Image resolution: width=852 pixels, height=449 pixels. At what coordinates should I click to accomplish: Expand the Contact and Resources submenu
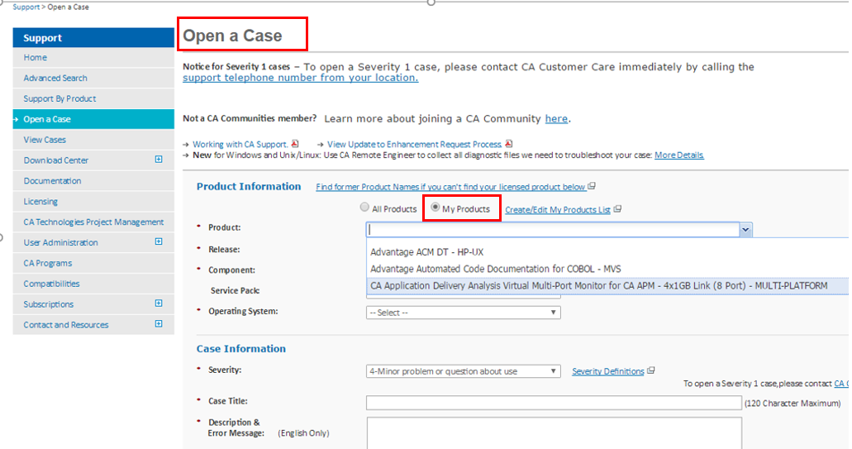[x=159, y=323]
